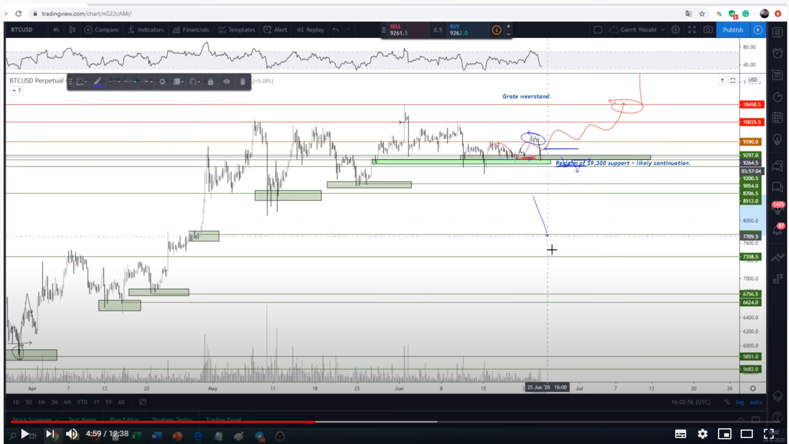789x444 pixels.
Task: Open the trading panel info icon
Action: [497, 30]
